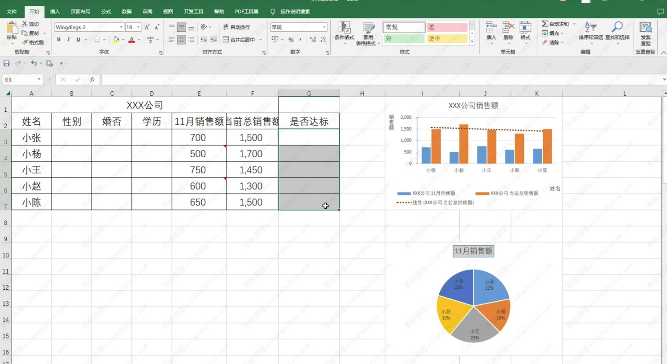Open the font size dropdown showing 18
Screen dimensions: 667x364
point(138,27)
